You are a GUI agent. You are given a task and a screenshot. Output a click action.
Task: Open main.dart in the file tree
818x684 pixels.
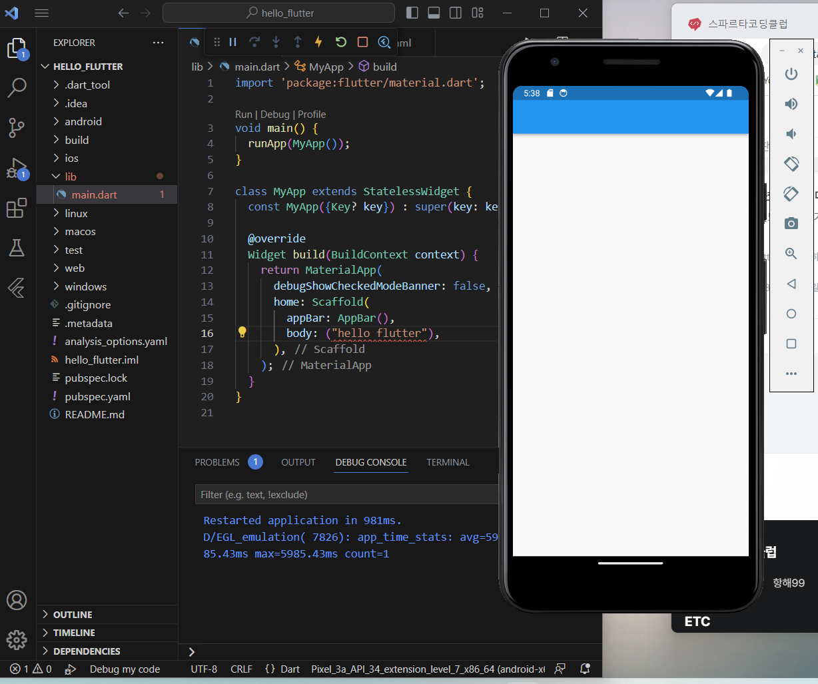tap(107, 194)
